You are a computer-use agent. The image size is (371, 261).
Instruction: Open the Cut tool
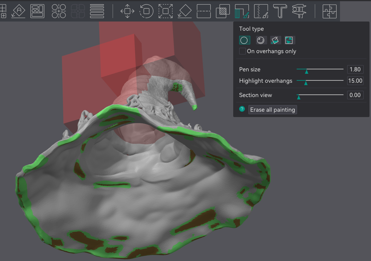[204, 11]
